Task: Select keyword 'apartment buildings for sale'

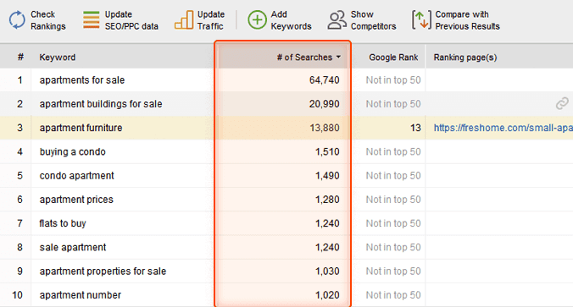Action: pos(101,104)
